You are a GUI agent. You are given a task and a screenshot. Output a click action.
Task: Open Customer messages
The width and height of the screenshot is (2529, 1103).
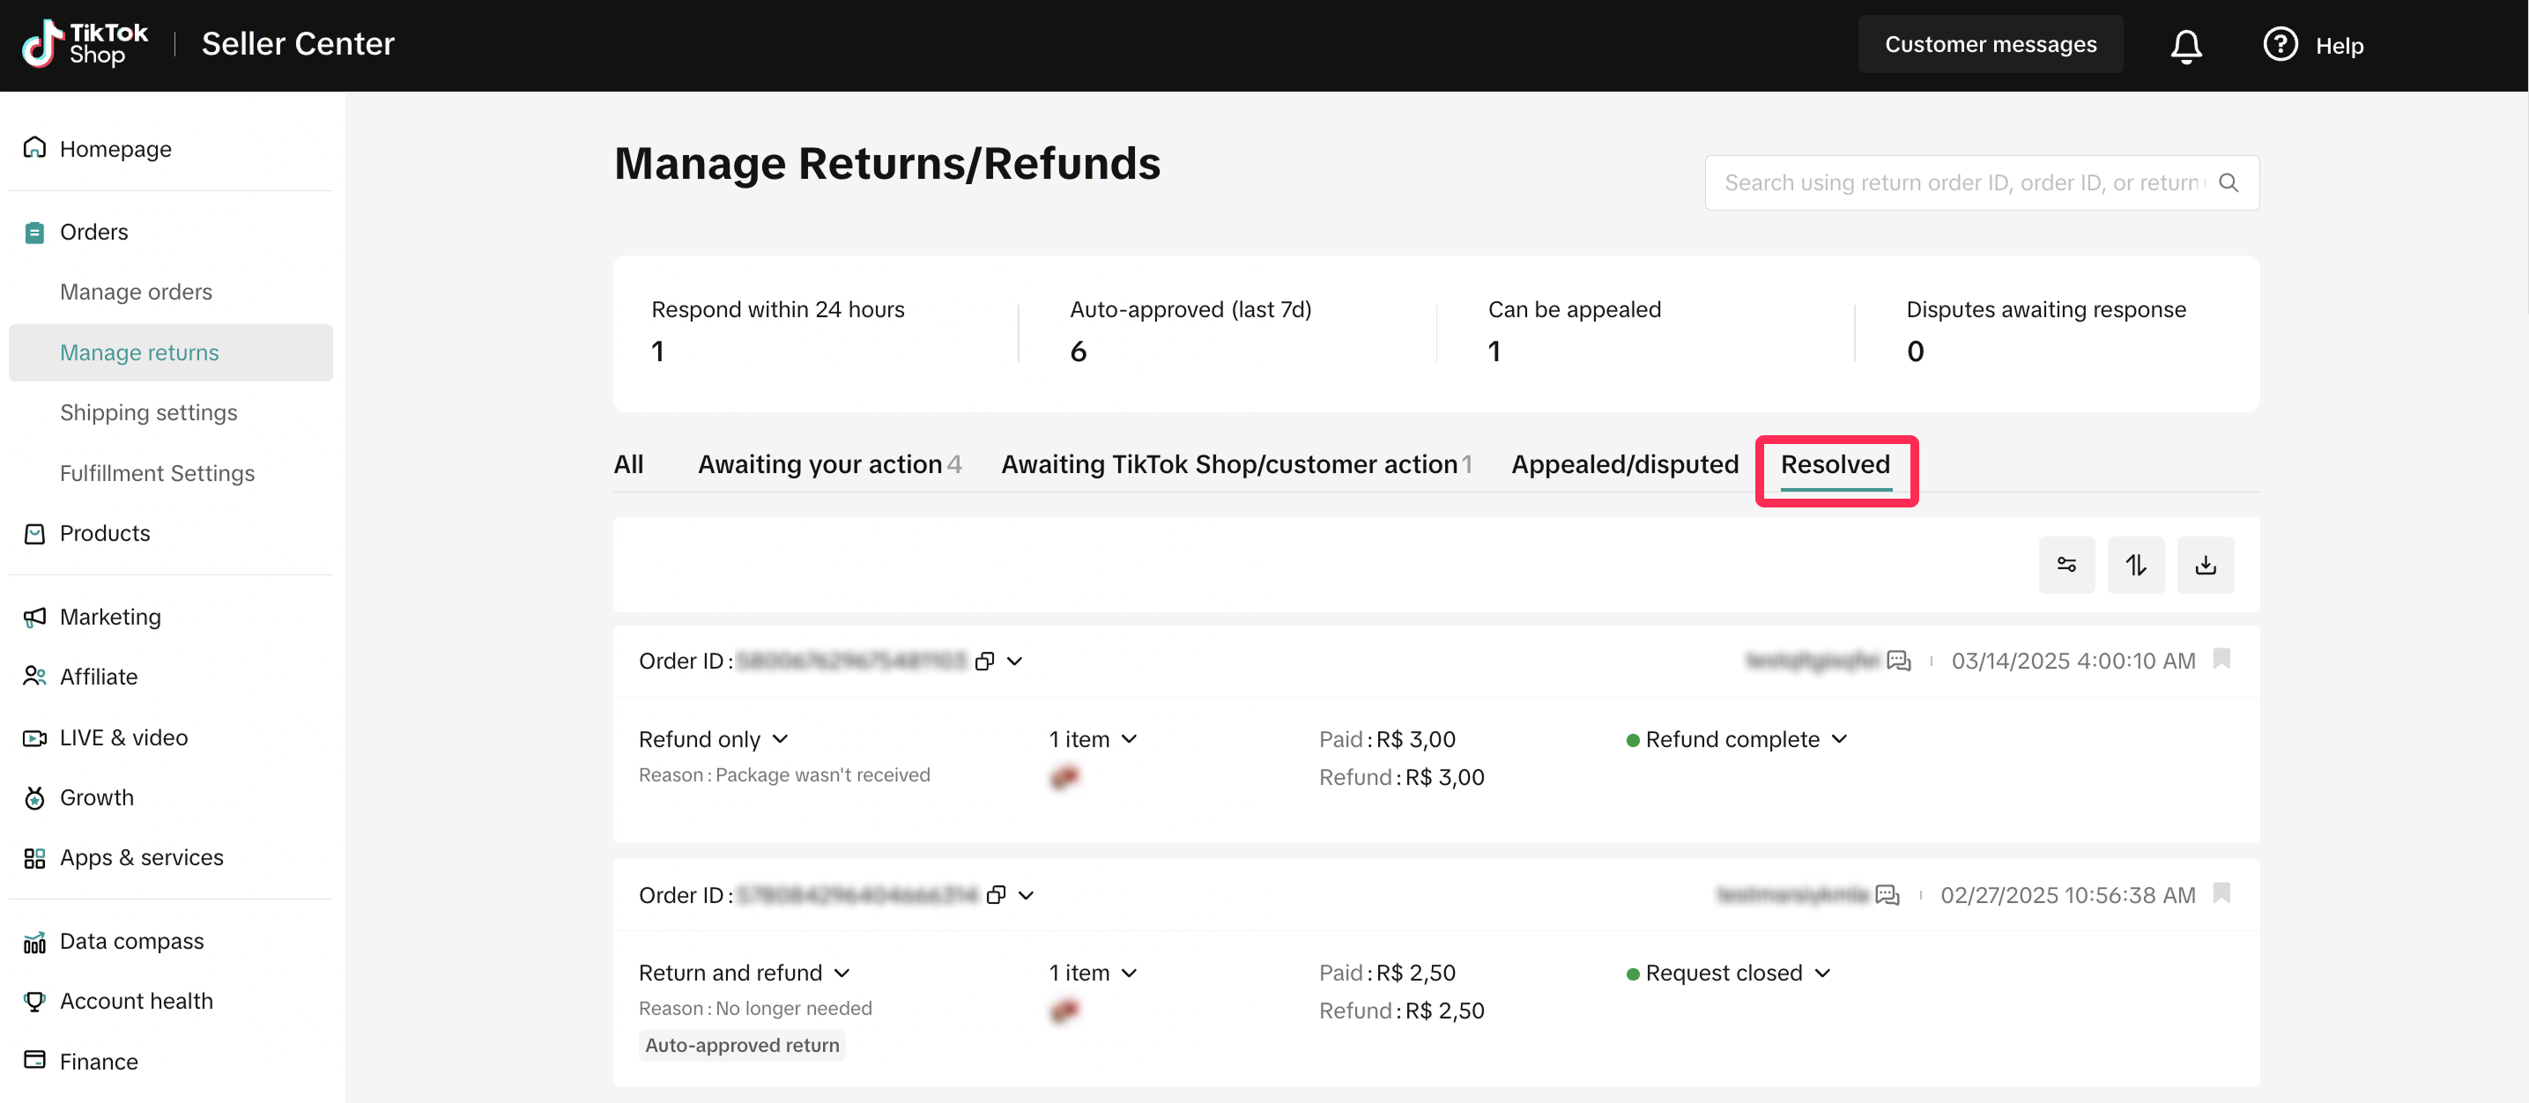[x=1989, y=44]
